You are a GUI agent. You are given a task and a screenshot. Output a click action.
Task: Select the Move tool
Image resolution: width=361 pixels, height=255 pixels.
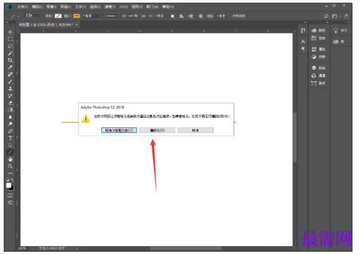[10, 32]
